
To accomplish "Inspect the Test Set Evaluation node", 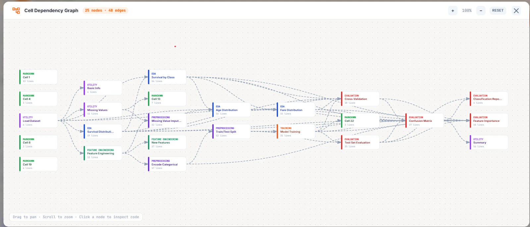I will point(360,143).
